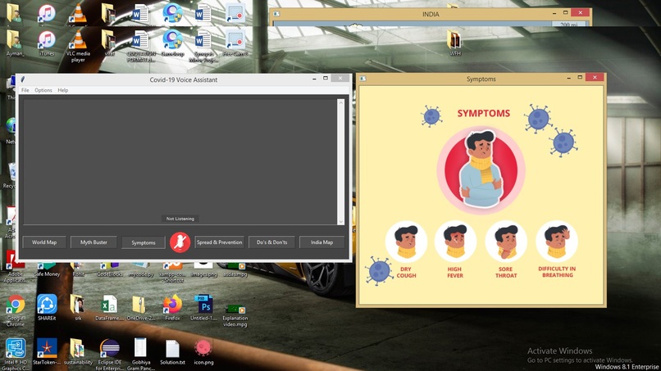661x371 pixels.
Task: Click the Symptoms button in Voice Assistant
Action: pos(144,242)
